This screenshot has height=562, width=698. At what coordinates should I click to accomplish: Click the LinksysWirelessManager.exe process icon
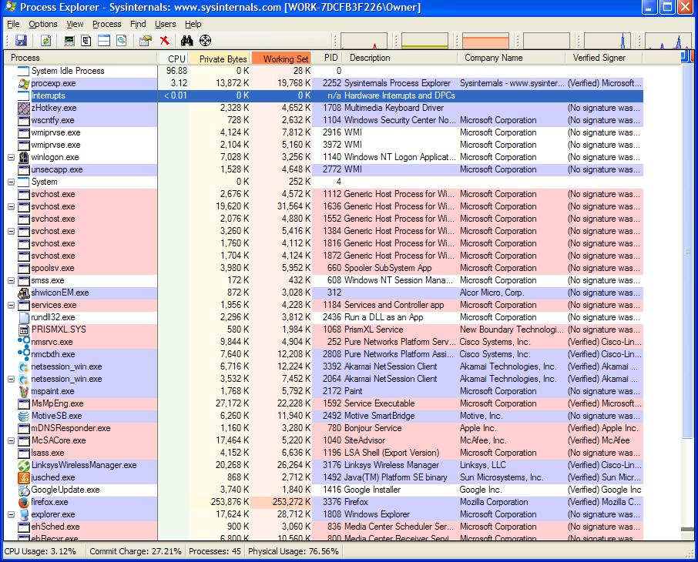24,466
